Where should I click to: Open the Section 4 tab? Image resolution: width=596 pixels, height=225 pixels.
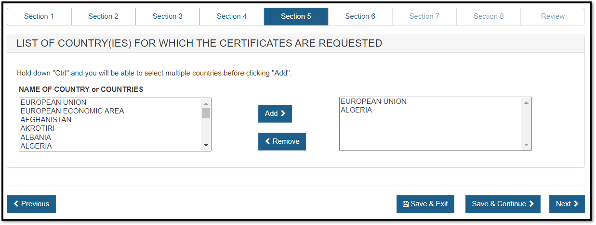click(x=232, y=16)
